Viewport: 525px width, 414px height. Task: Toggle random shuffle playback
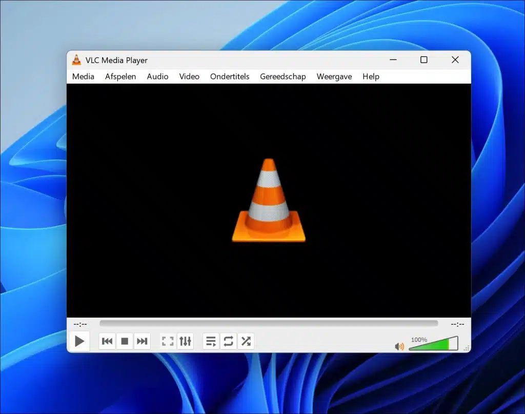[x=246, y=341]
